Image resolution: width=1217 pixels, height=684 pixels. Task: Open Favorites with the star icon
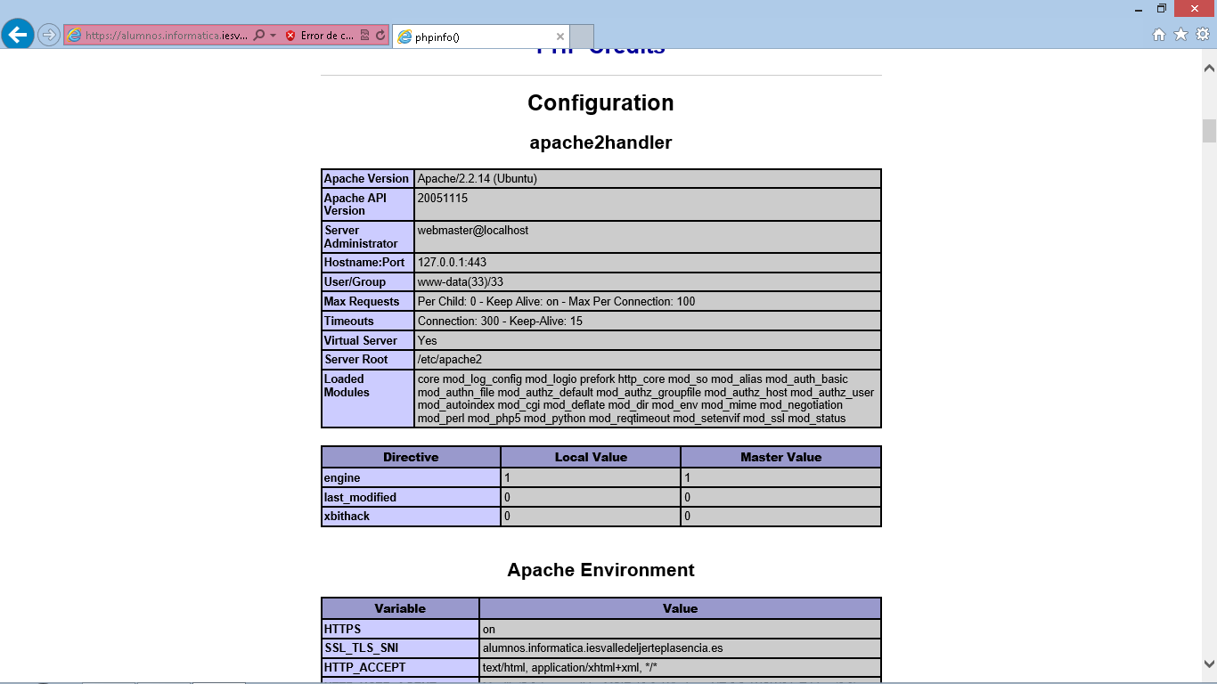[x=1180, y=35]
